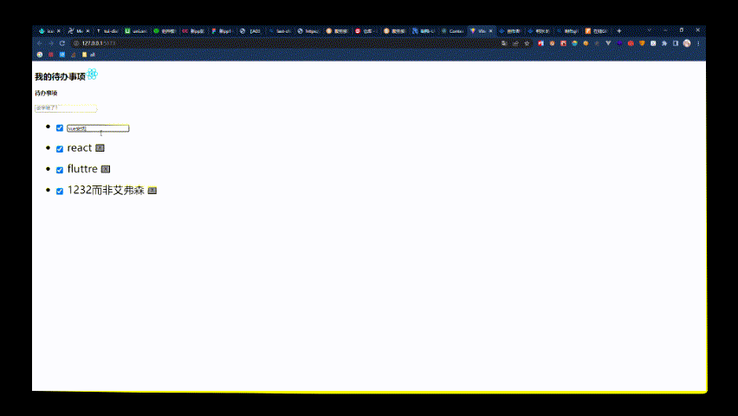
Task: Expand the tab search chevron
Action: pyautogui.click(x=650, y=30)
